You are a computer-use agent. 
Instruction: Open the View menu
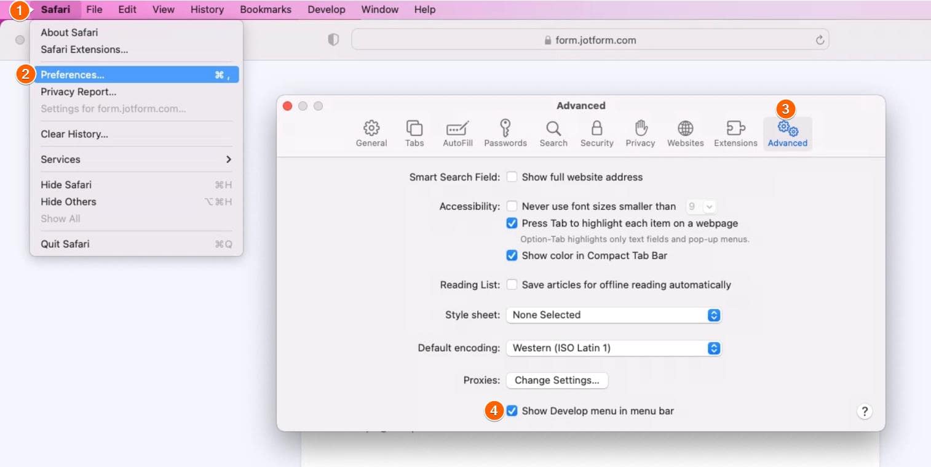(x=164, y=9)
